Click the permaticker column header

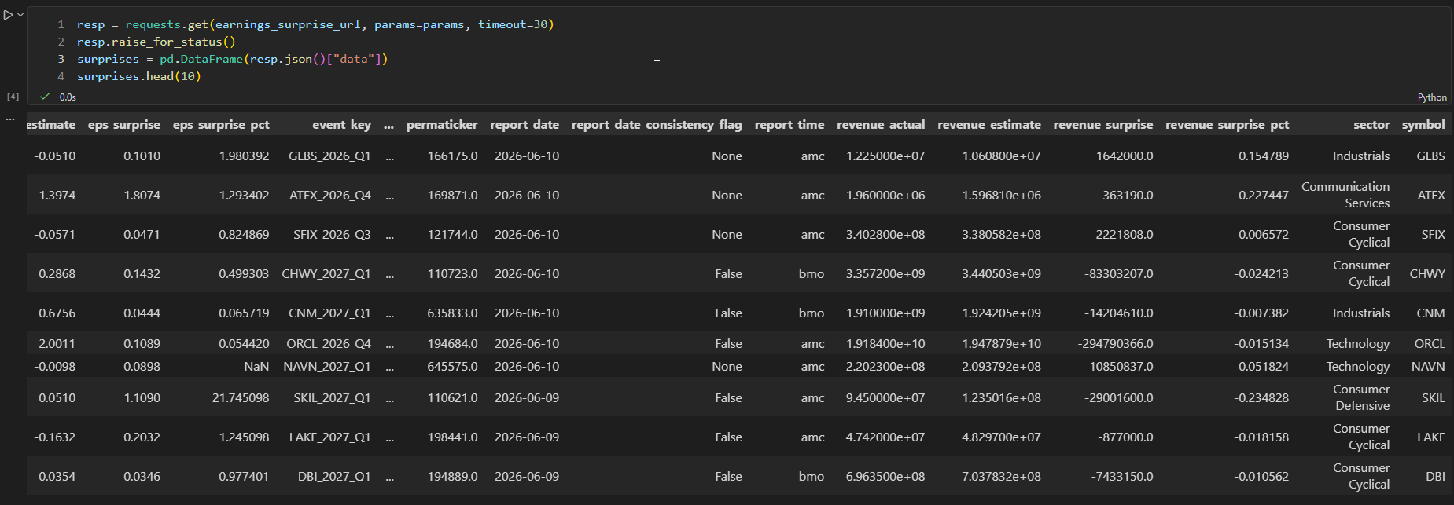click(442, 125)
